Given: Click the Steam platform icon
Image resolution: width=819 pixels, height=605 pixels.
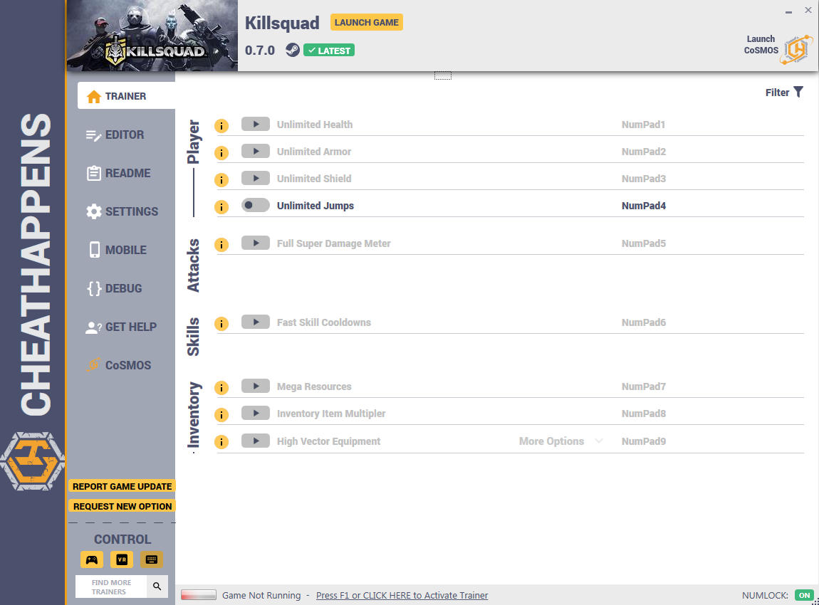Looking at the screenshot, I should [x=293, y=50].
